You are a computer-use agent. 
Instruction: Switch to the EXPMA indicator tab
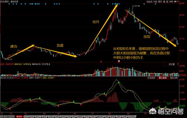pyautogui.click(x=132, y=117)
